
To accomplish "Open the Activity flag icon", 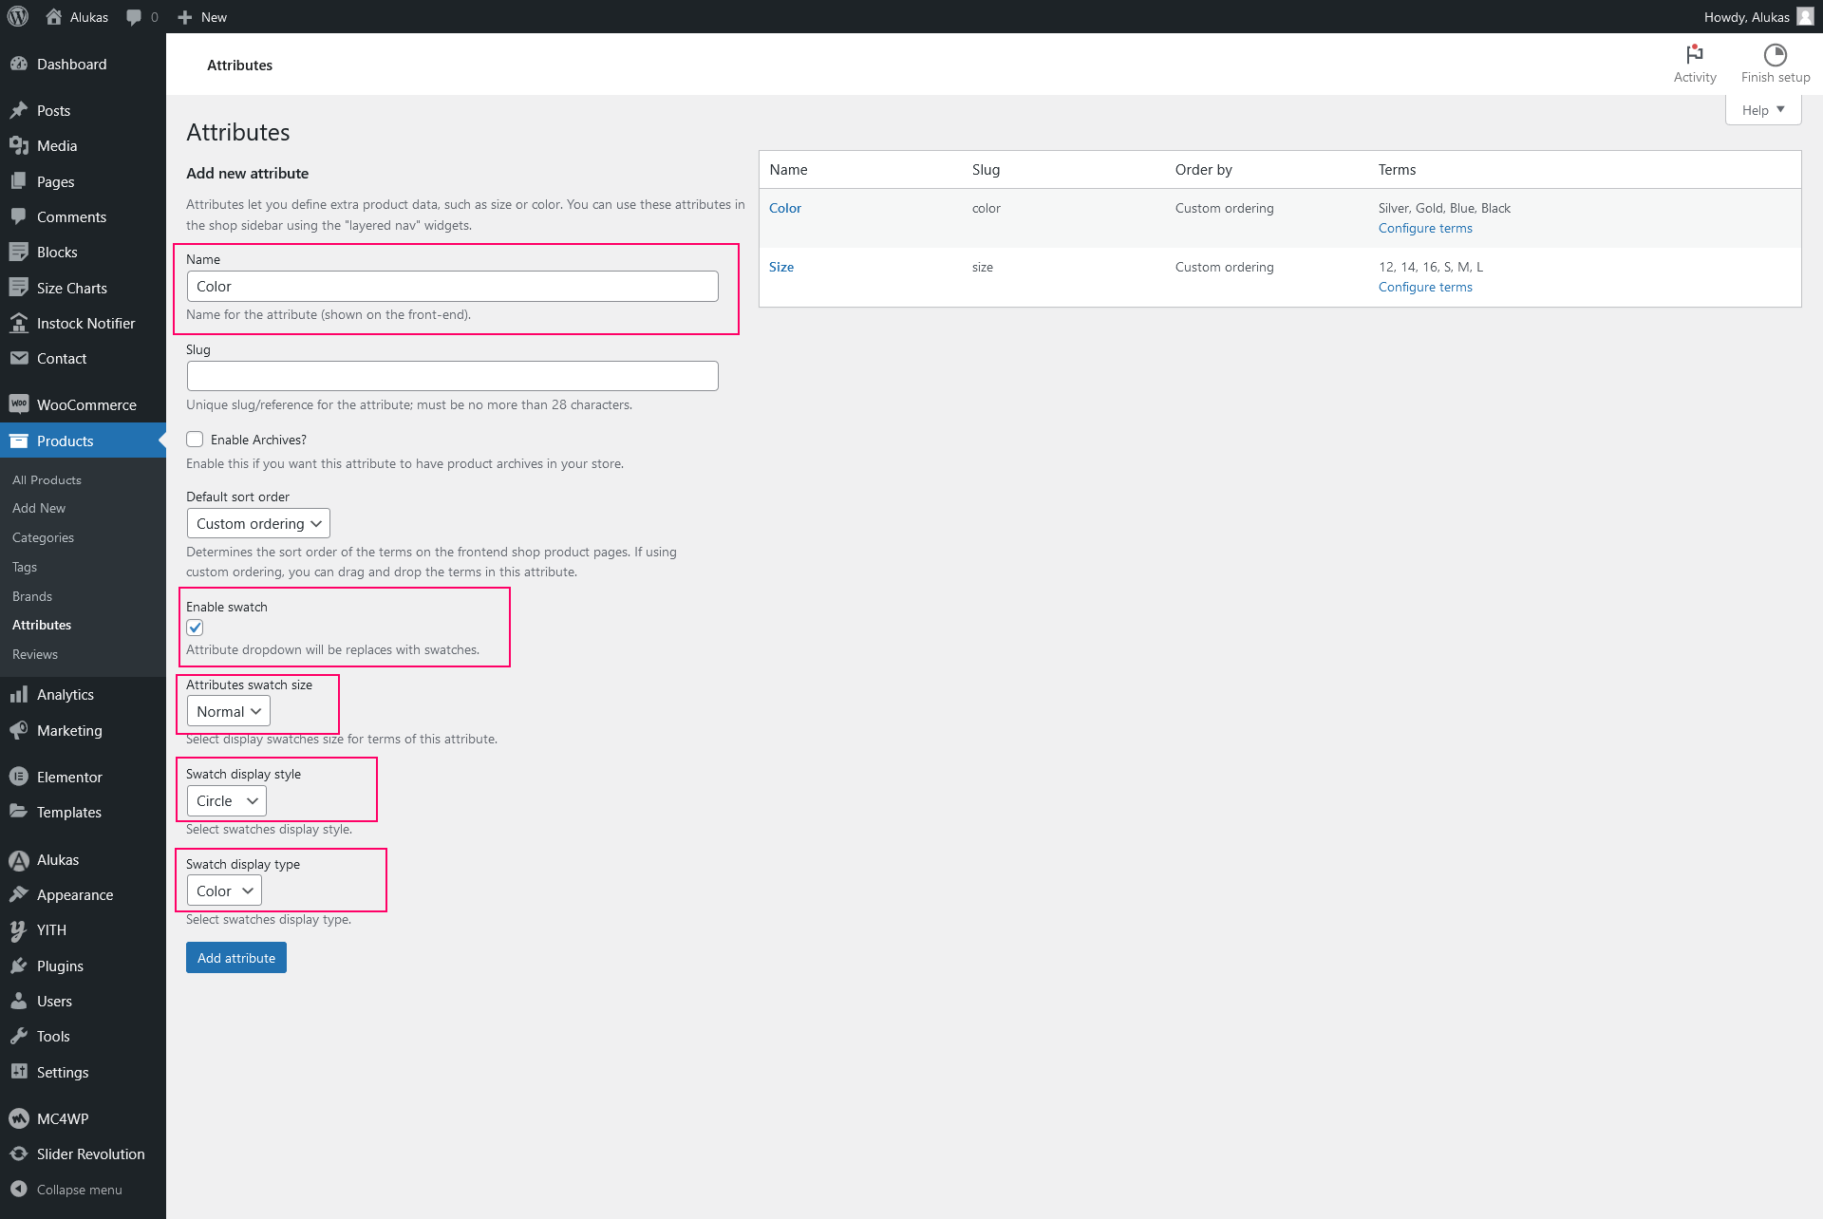I will [1694, 55].
